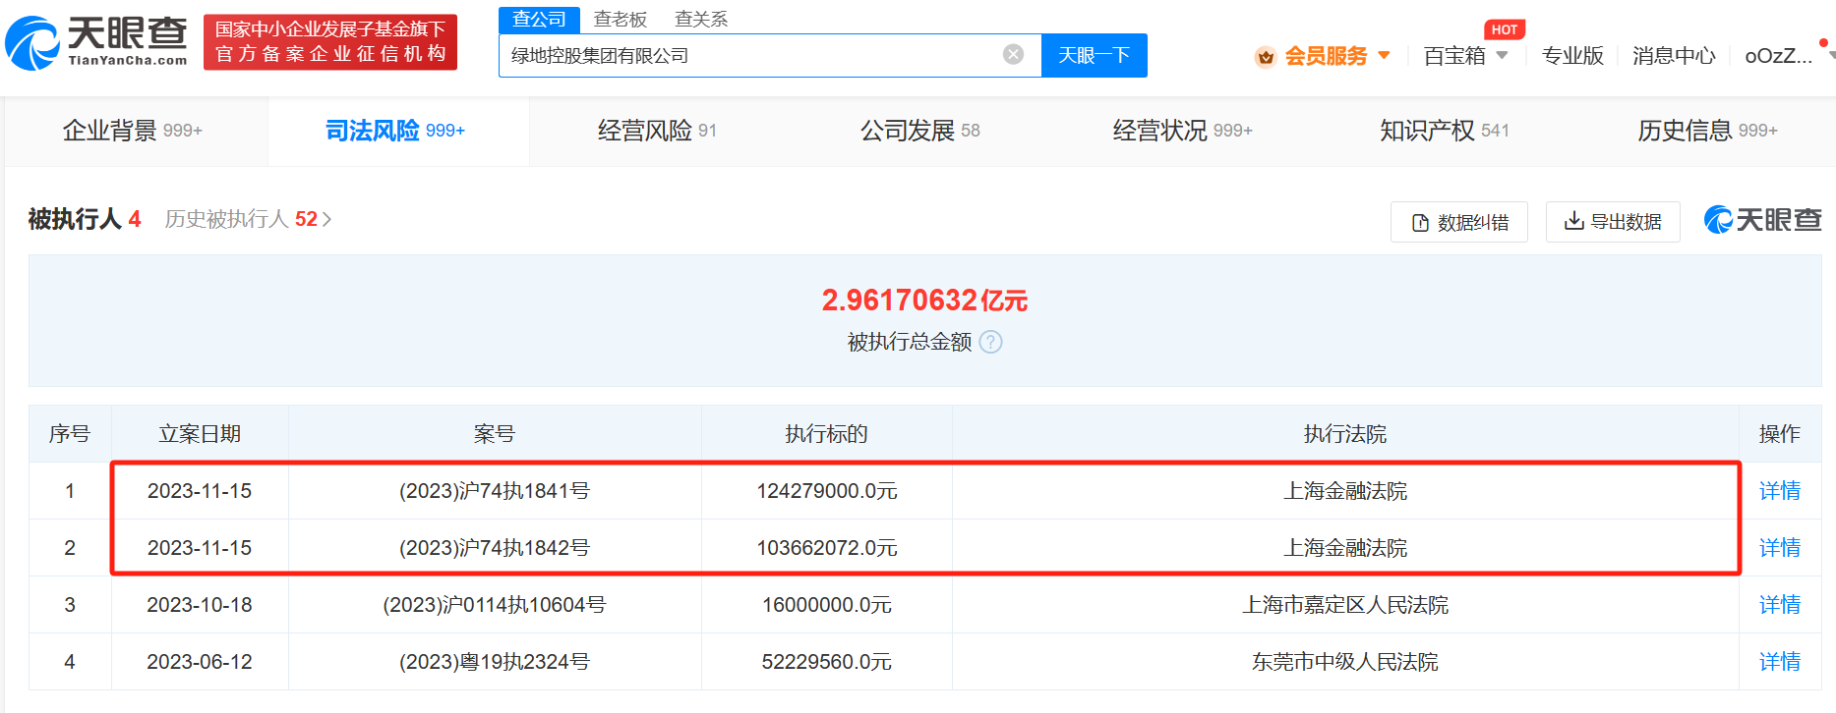Open 详情 for case 沪74执1841号
The height and width of the screenshot is (713, 1836).
(1780, 491)
